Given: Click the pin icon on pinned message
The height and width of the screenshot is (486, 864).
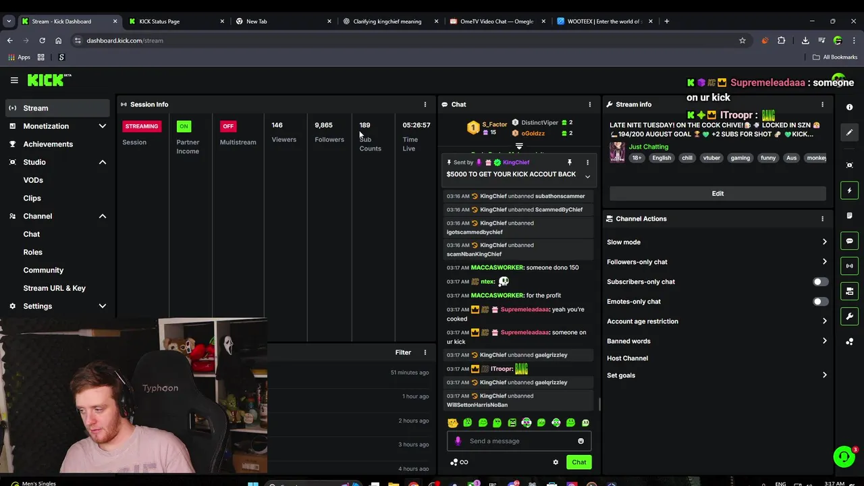Looking at the screenshot, I should click(x=570, y=163).
